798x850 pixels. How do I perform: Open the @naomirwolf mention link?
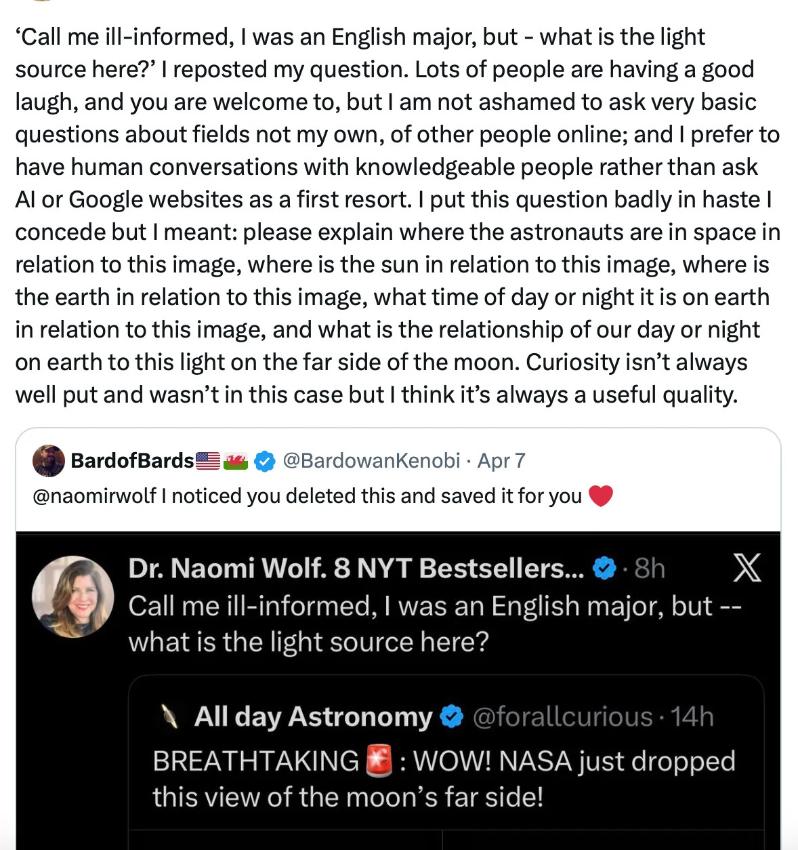point(94,496)
